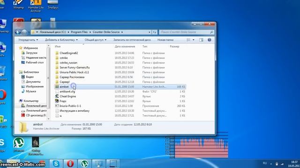Open Компьютер in navigation pane
The image size is (300, 168).
pos(31,101)
